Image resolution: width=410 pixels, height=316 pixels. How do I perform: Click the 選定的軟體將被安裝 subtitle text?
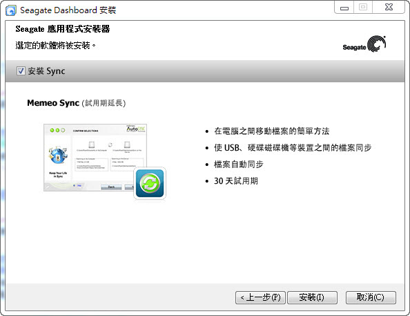pyautogui.click(x=55, y=46)
